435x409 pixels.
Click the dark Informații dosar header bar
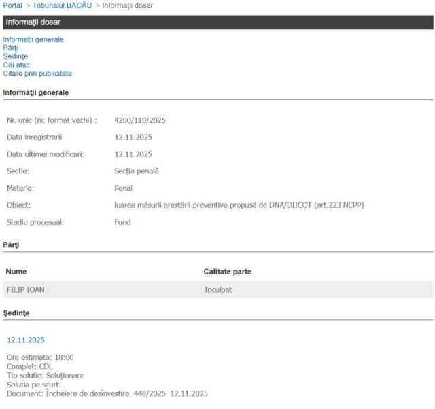217,22
